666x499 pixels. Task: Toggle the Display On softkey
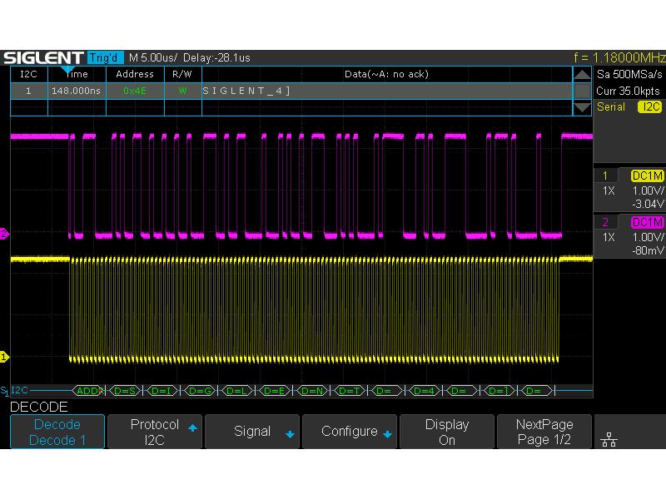[x=447, y=432]
